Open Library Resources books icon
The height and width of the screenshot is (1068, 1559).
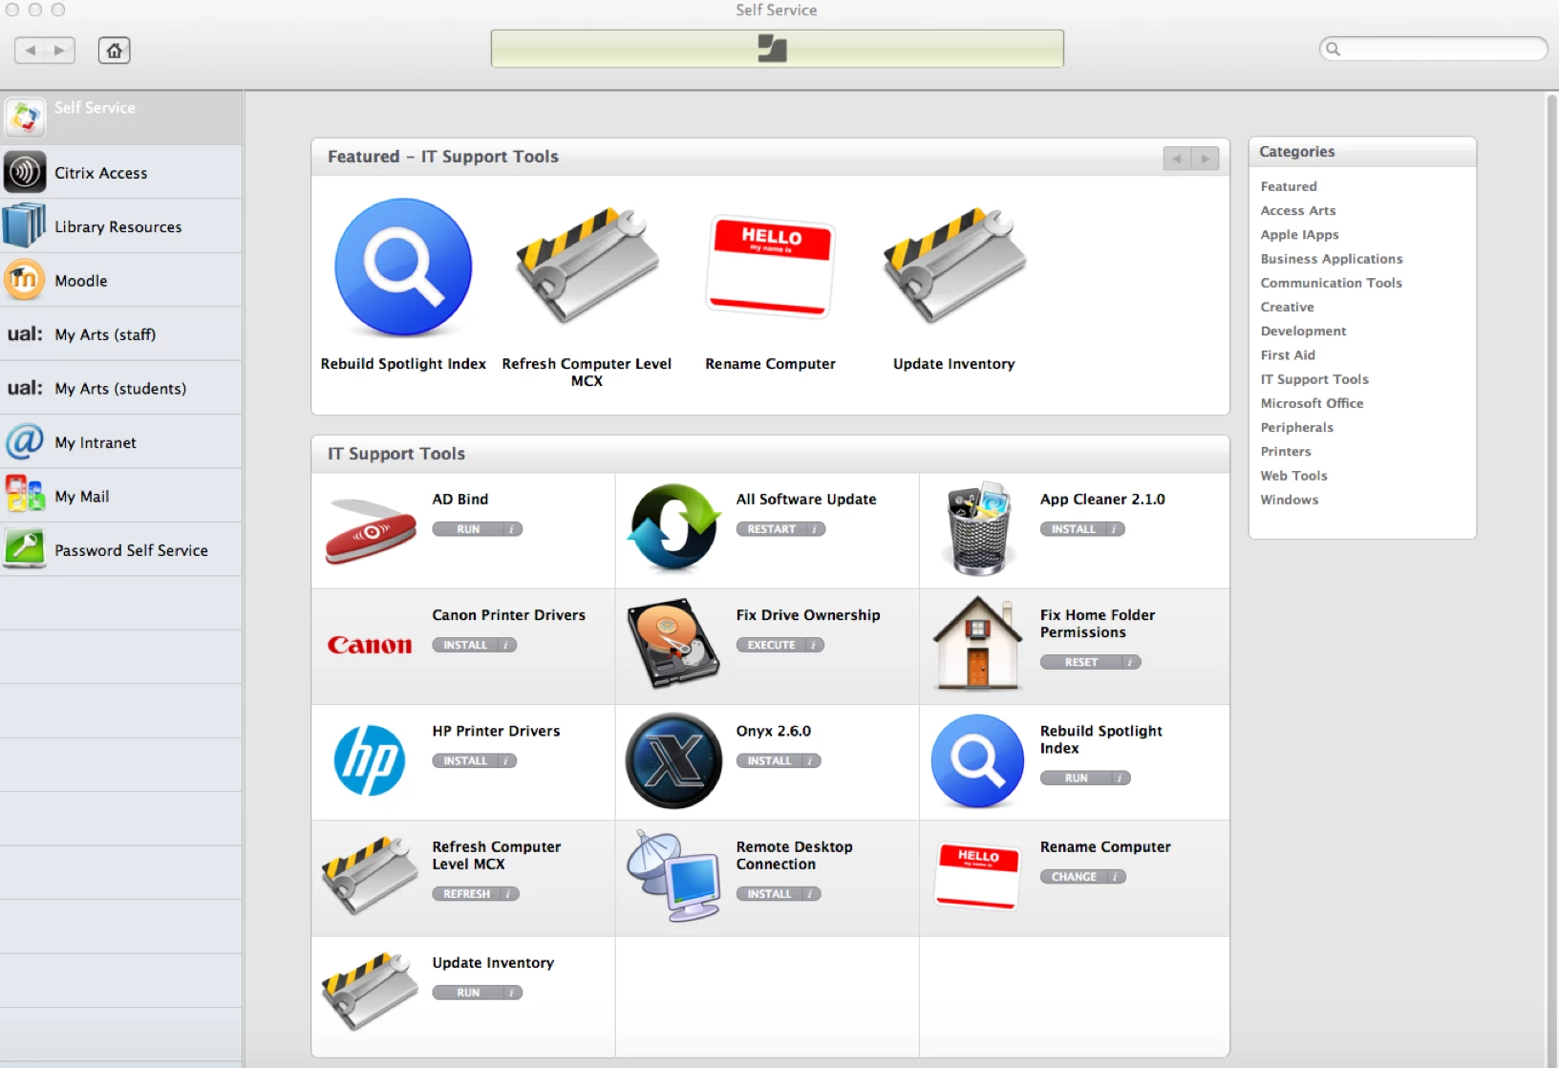[x=25, y=226]
